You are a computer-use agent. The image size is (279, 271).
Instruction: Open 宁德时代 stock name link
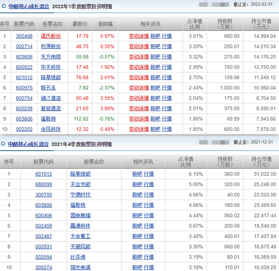80,195
